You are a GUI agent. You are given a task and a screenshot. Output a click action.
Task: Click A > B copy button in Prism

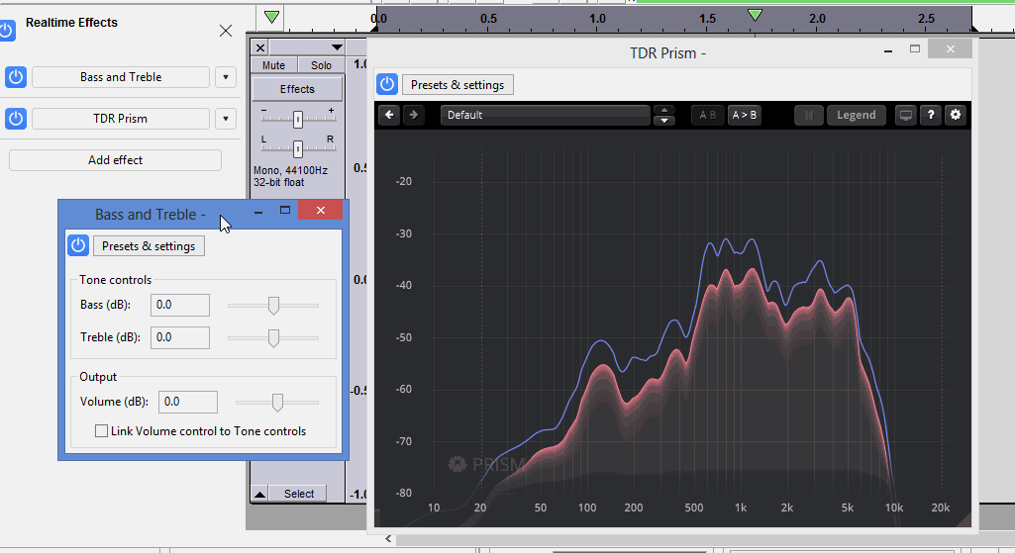pos(744,115)
